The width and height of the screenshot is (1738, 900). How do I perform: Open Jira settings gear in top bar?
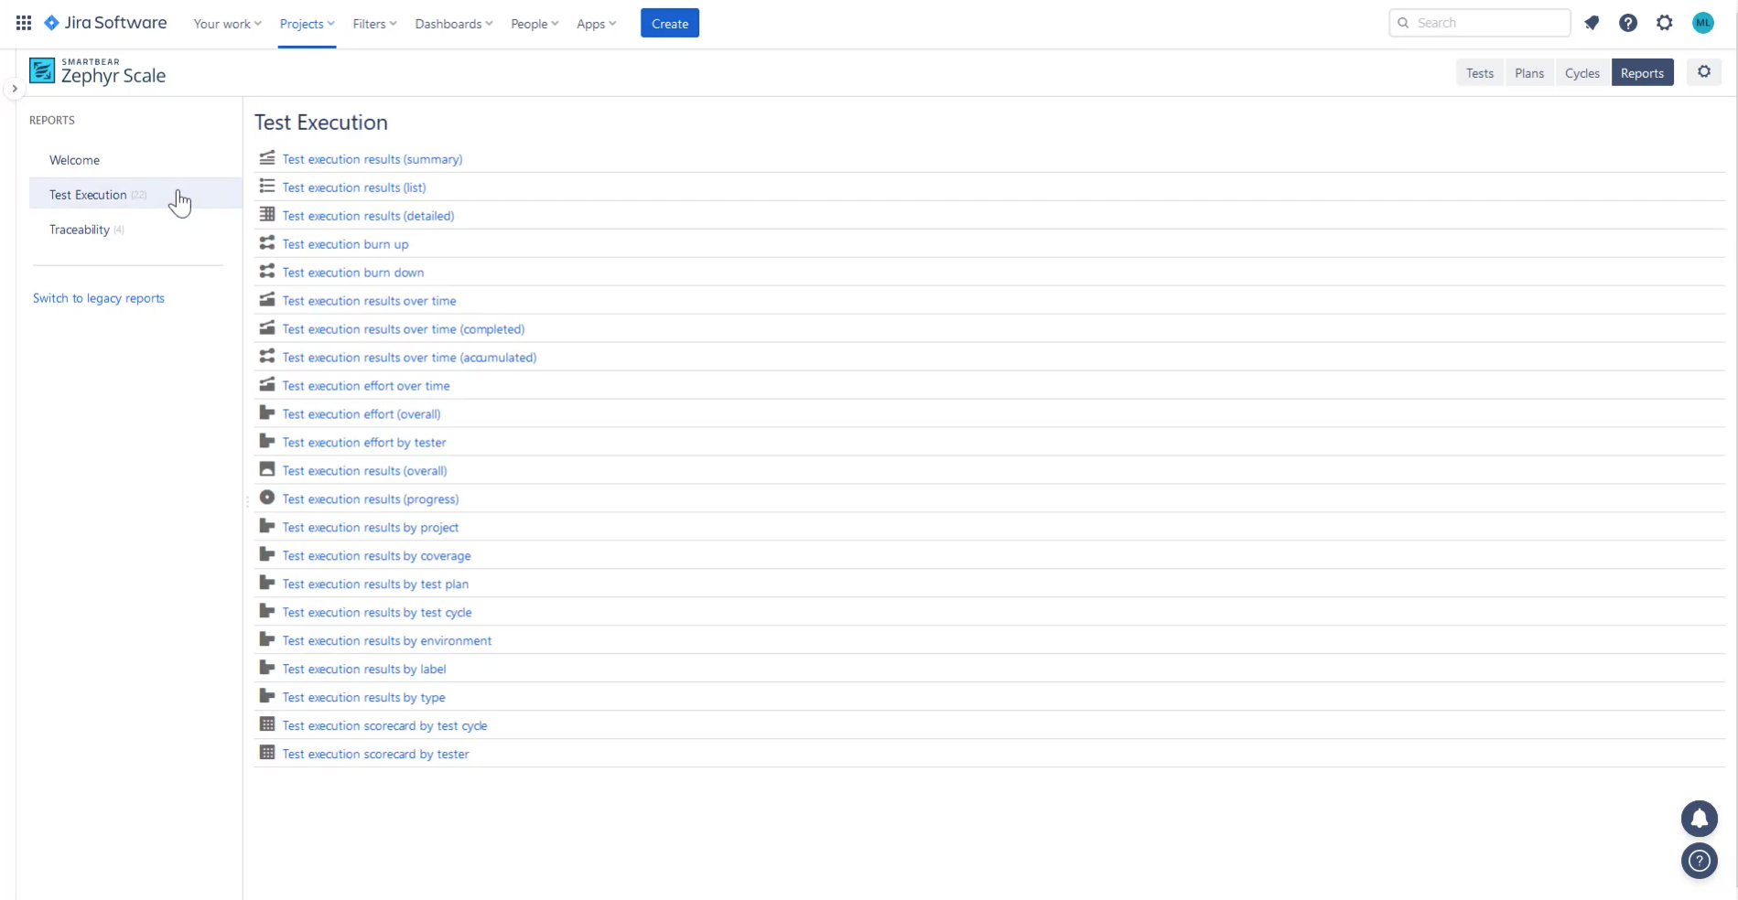pyautogui.click(x=1665, y=23)
